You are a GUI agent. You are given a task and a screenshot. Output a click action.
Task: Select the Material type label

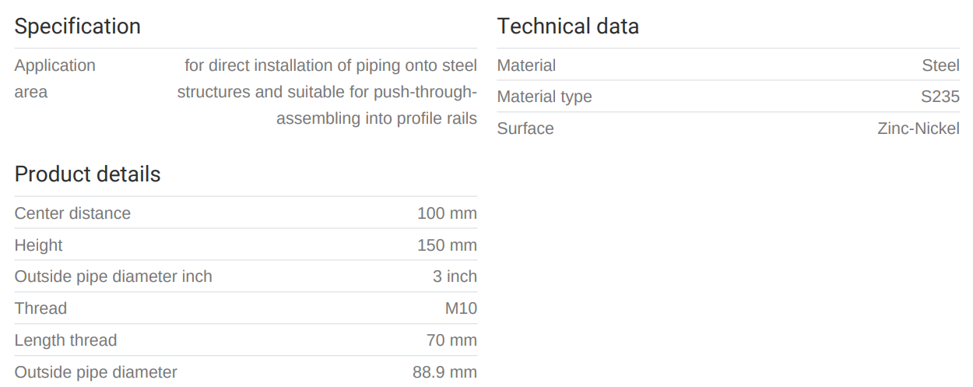pyautogui.click(x=544, y=97)
